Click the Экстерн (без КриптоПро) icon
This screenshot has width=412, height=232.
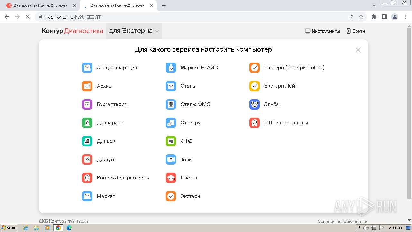click(x=255, y=68)
